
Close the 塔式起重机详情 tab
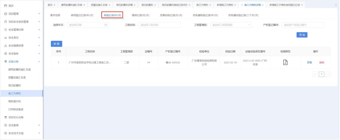pyautogui.click(x=134, y=5)
